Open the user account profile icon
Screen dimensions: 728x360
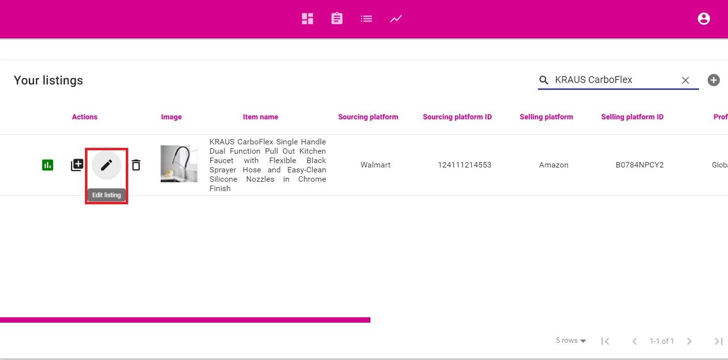(704, 19)
